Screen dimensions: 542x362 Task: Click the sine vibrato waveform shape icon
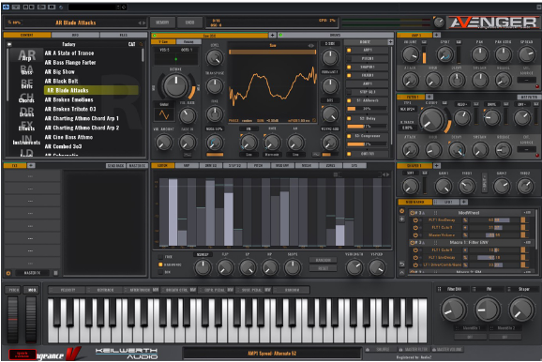(164, 114)
